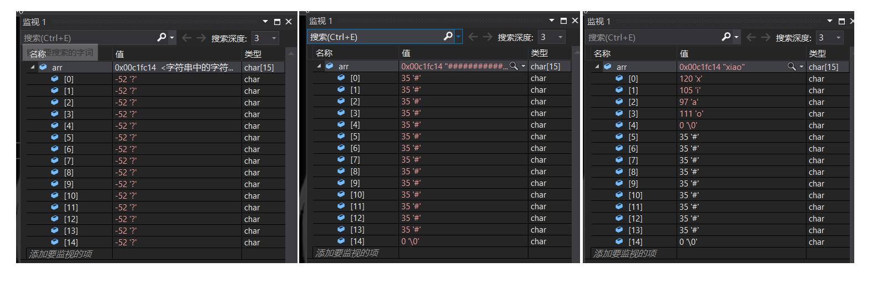Click scrollbar up arrow in the -52 '?' window
Screen dimensions: 882x282
coord(291,54)
